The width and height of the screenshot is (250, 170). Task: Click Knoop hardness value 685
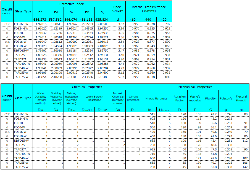[x=152, y=141]
